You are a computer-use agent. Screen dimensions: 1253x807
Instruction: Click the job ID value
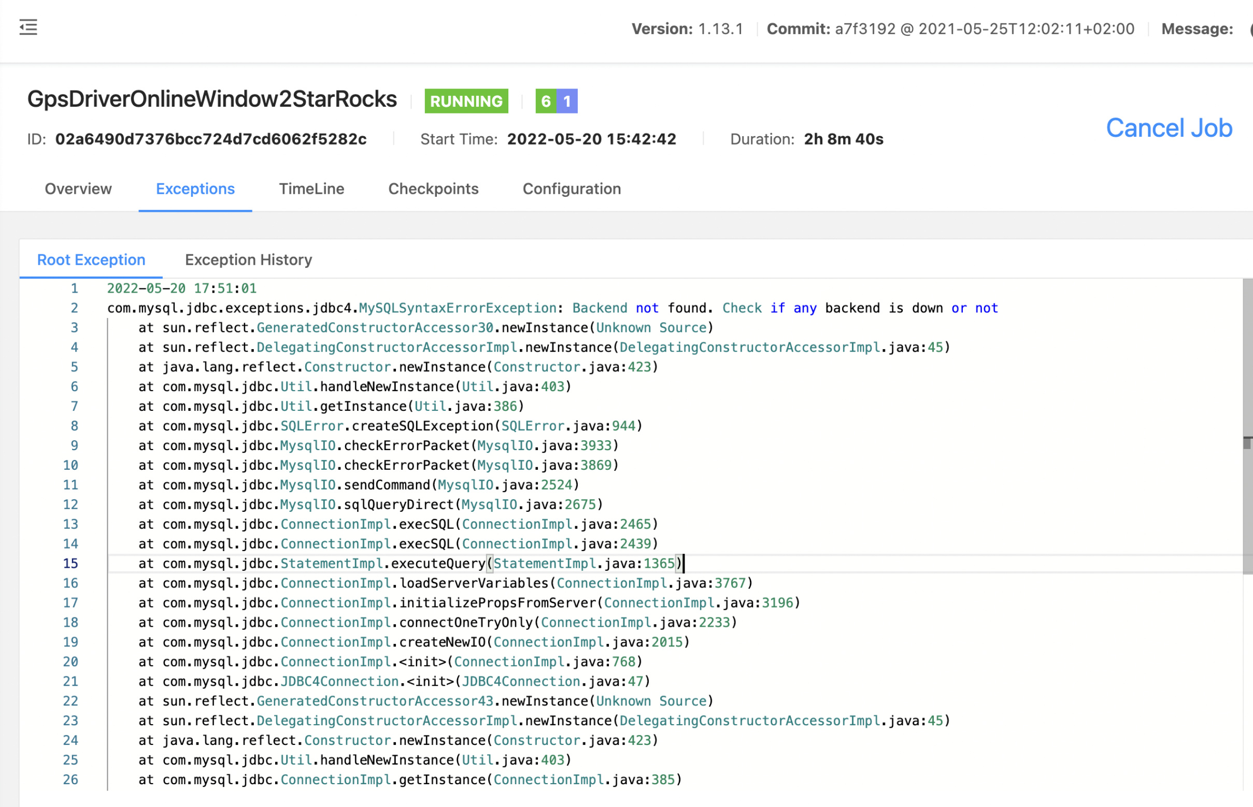[x=211, y=139]
